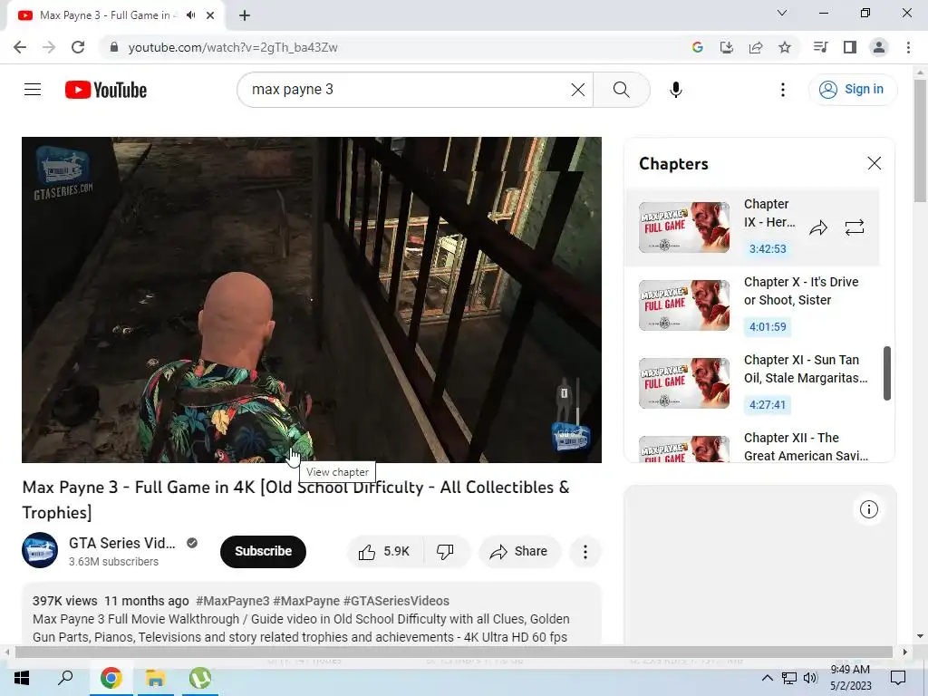Open more actions menu under video
Screen dimensions: 928x696
585,552
